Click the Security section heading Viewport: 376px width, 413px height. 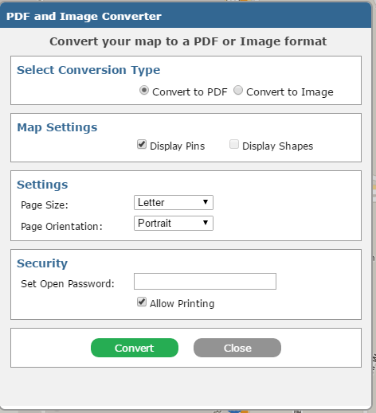(42, 263)
